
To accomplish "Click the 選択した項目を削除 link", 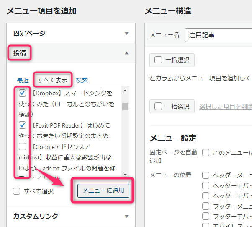I will click(x=225, y=107).
